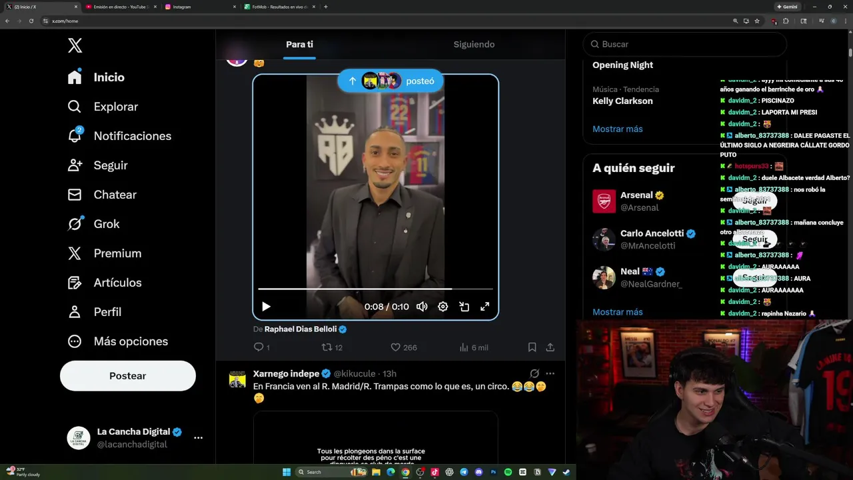Open the Gemini button in Chrome

787,7
